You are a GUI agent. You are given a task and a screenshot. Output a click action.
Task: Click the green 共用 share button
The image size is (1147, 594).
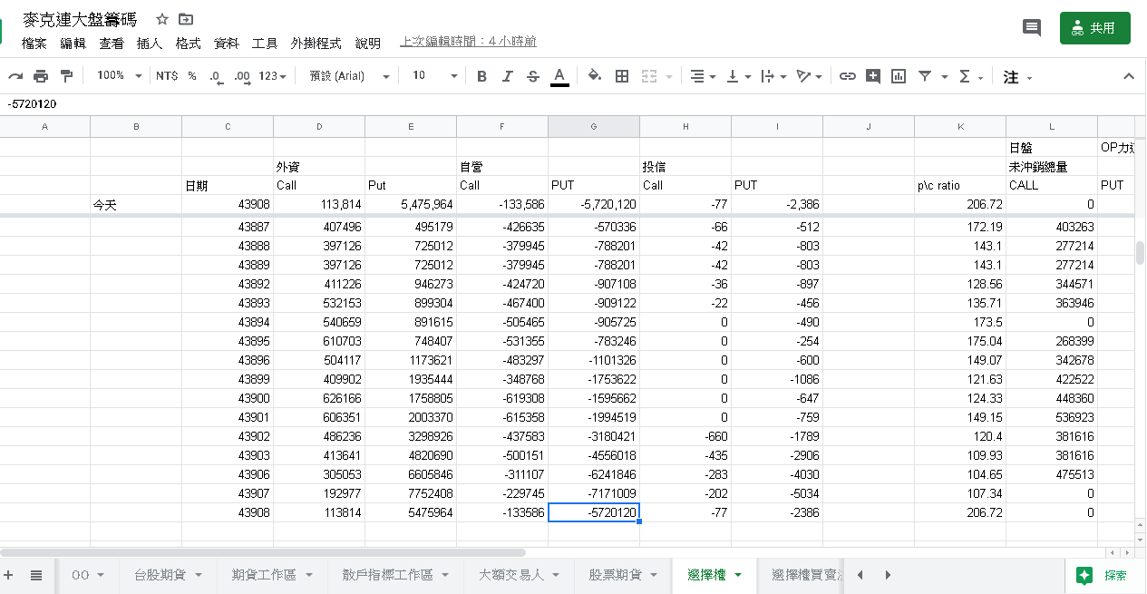(x=1094, y=28)
